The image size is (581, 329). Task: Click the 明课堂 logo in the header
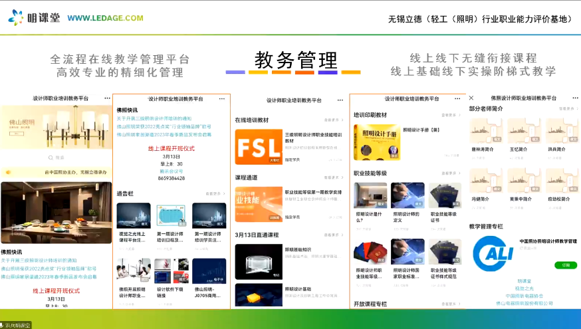(34, 17)
